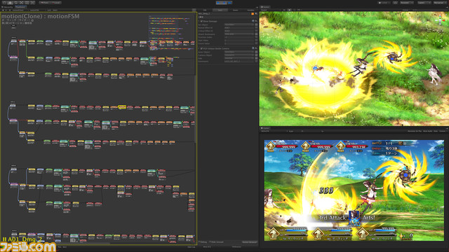449x252 pixels.
Task: Toggle the Debug checkbox at panel bottom
Action: tap(200, 242)
